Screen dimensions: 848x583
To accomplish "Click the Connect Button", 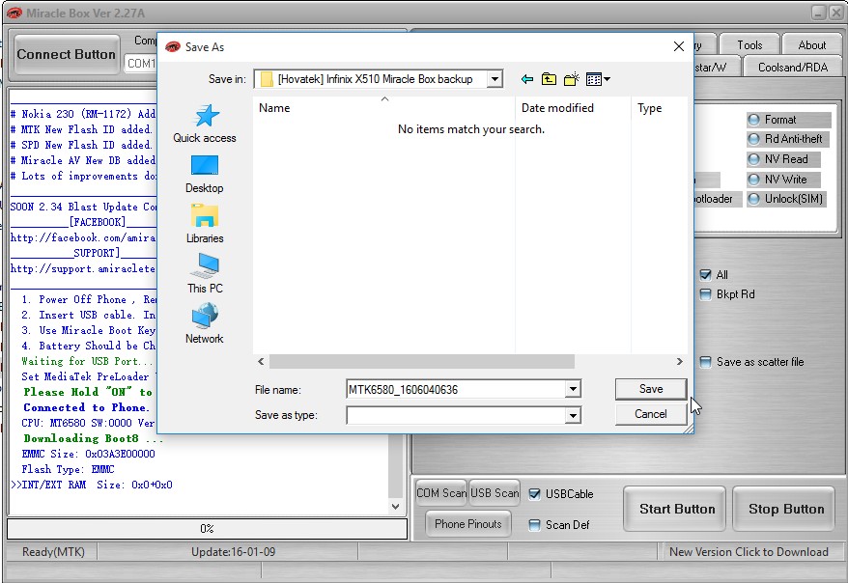I will click(x=67, y=55).
